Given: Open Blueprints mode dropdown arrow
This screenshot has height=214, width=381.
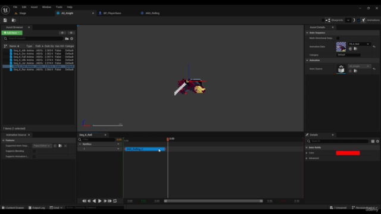Looking at the screenshot, I should [348, 20].
